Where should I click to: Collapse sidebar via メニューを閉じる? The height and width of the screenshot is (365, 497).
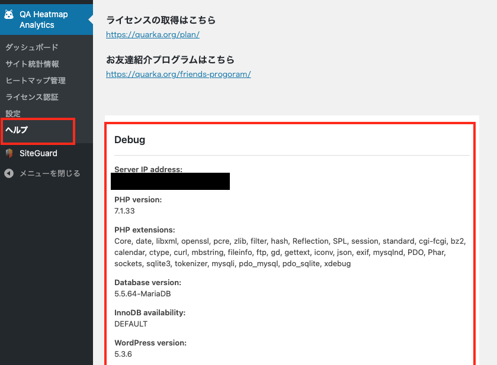tap(50, 173)
